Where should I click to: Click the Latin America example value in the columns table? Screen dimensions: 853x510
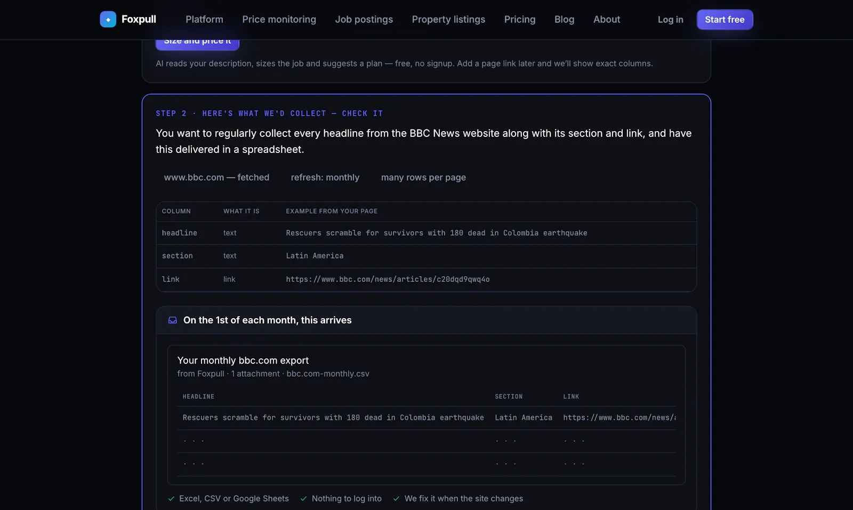coord(315,256)
